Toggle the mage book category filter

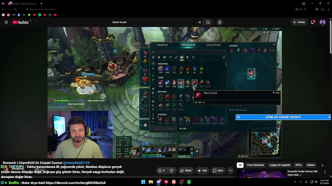tap(182, 57)
